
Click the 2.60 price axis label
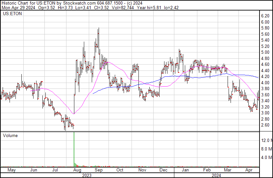tap(265, 125)
